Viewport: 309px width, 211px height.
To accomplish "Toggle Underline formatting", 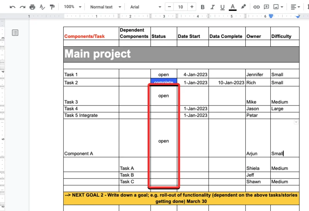I will coord(222,7).
